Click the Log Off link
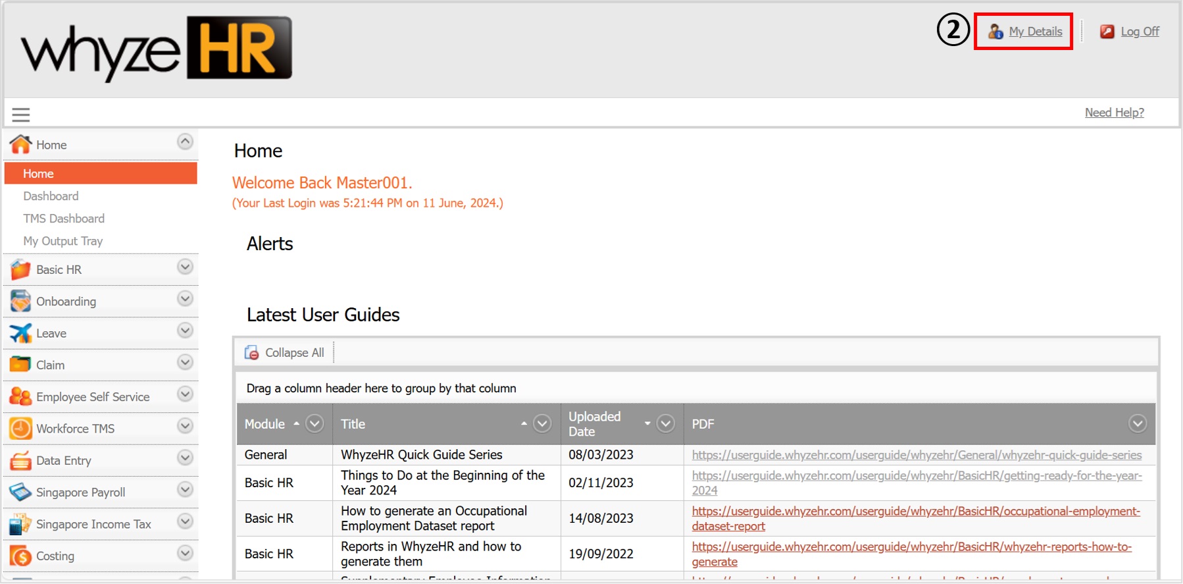This screenshot has width=1183, height=584. pos(1140,32)
